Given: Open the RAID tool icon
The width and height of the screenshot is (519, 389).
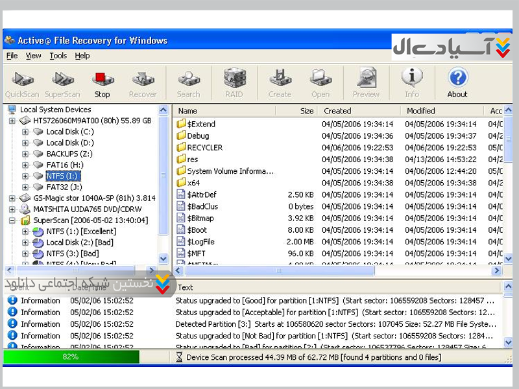Looking at the screenshot, I should [x=234, y=83].
